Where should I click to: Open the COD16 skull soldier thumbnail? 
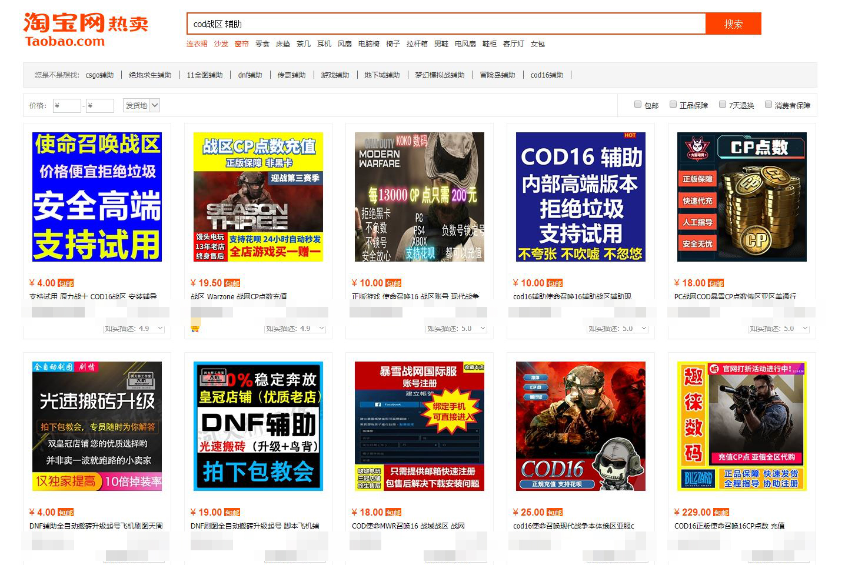tap(581, 426)
